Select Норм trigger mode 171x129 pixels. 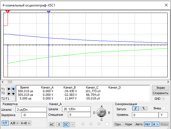pos(129,124)
